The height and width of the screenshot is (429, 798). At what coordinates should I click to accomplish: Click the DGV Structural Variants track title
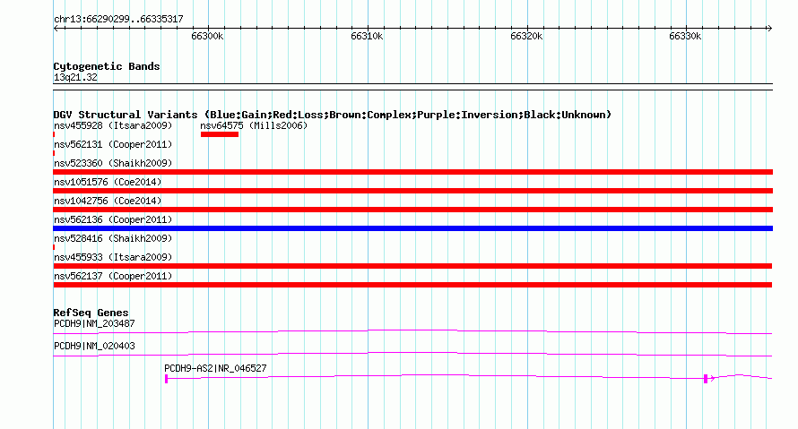(332, 115)
